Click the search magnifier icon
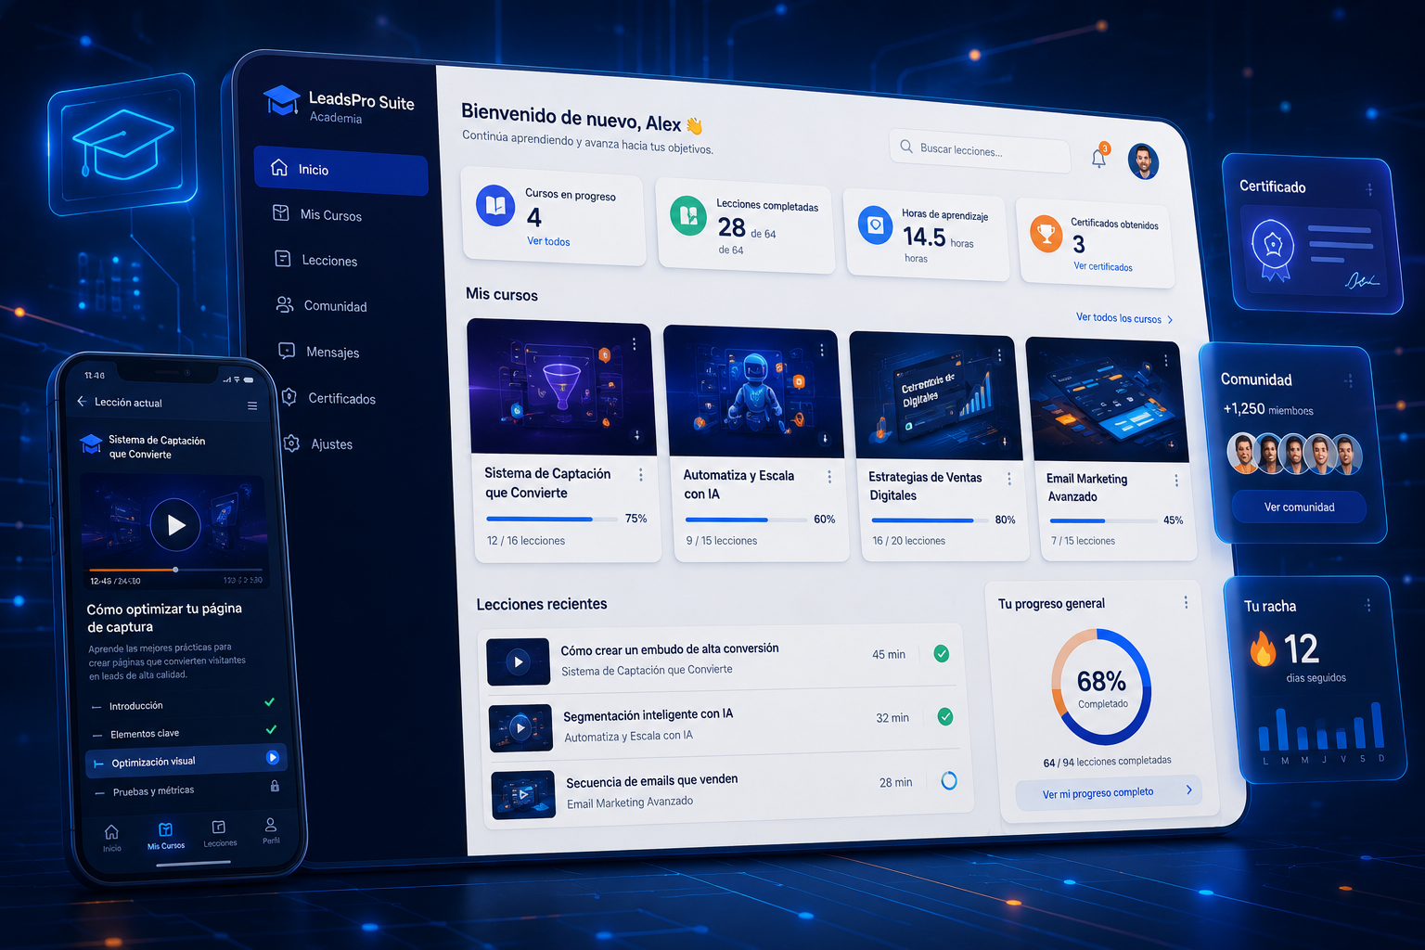The width and height of the screenshot is (1425, 950). (906, 147)
